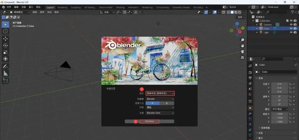
Task: Expand the Light item in outliner
Action: point(257,32)
